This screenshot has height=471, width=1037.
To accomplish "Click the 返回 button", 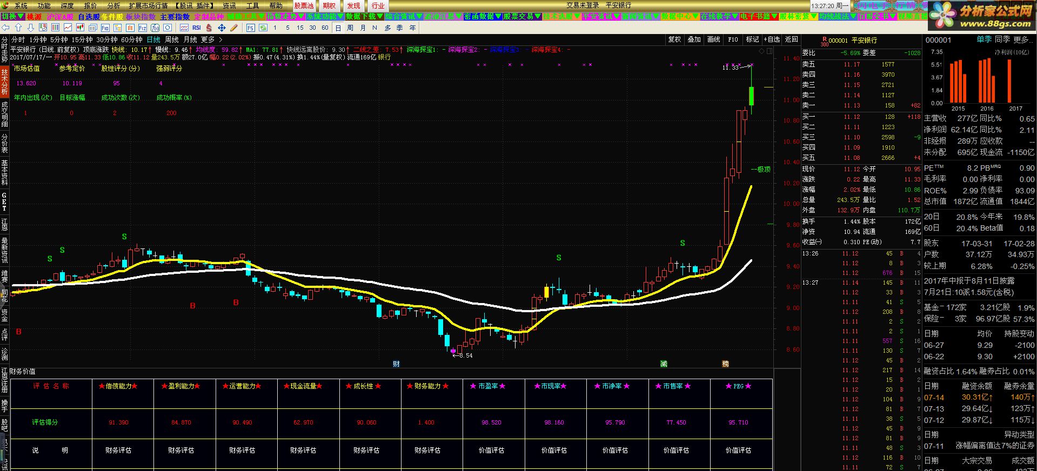I will tap(791, 39).
